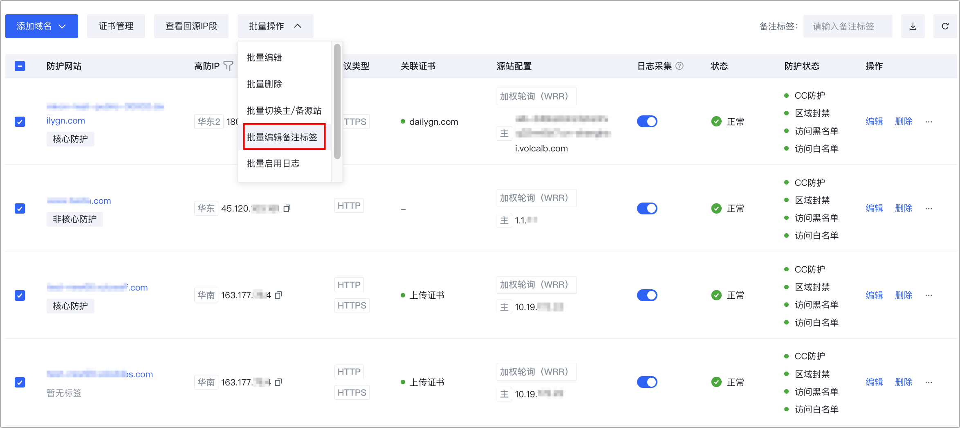Uncheck the 华南 核心防护 row checkbox
Viewport: 960px width, 428px height.
(20, 295)
